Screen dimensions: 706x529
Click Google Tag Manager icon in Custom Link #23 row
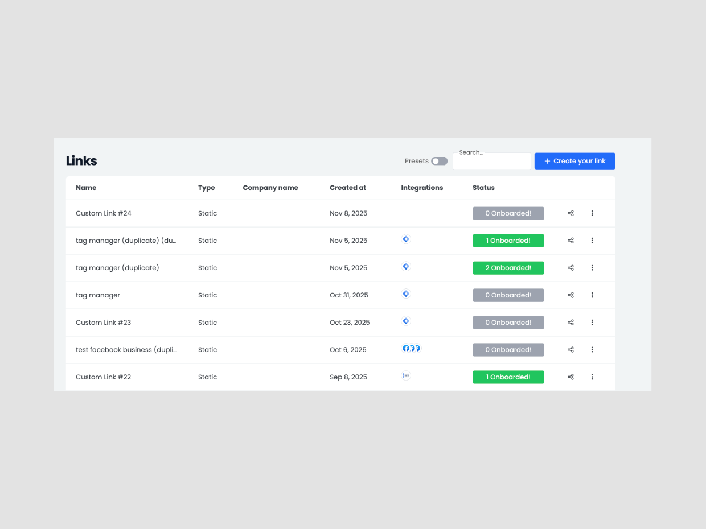[x=406, y=321]
